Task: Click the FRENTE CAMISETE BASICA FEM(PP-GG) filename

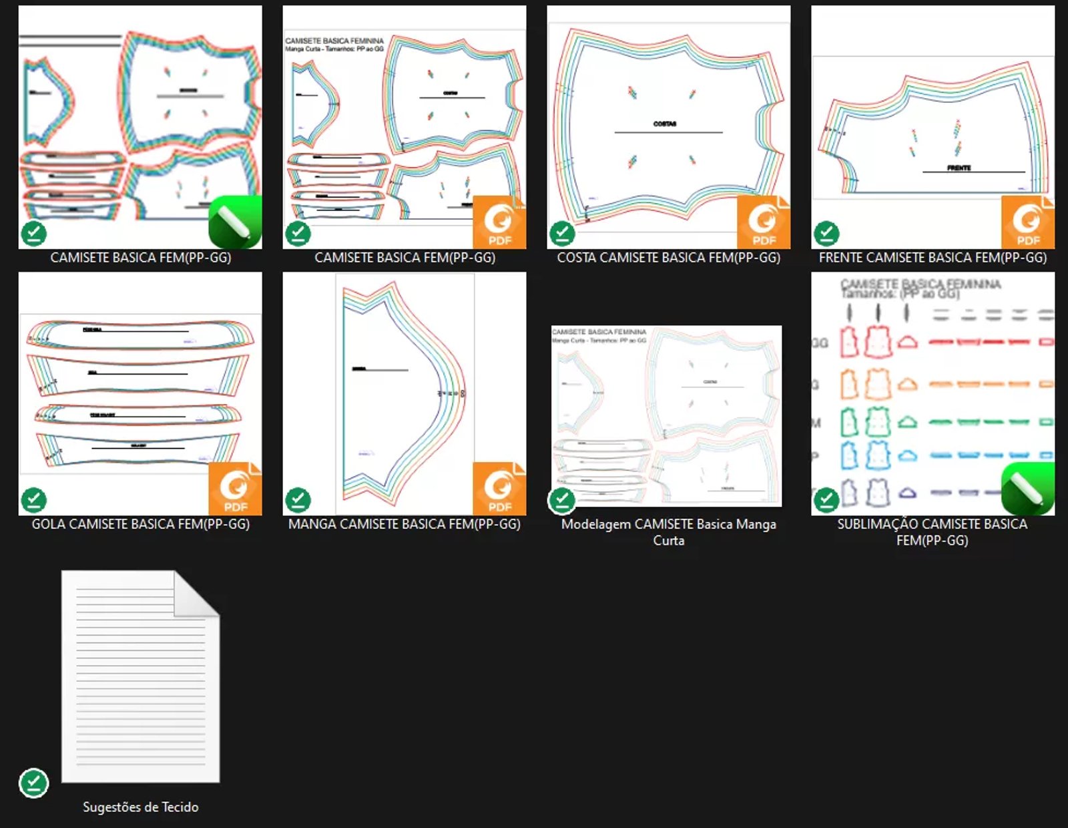Action: pos(932,257)
